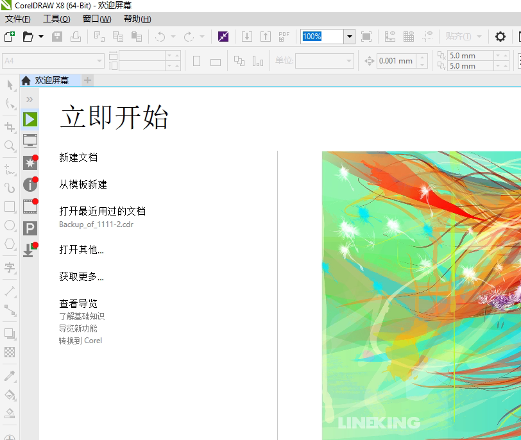Open recent file Backup_of_1111-2.cdr
Image resolution: width=521 pixels, height=440 pixels.
point(96,224)
